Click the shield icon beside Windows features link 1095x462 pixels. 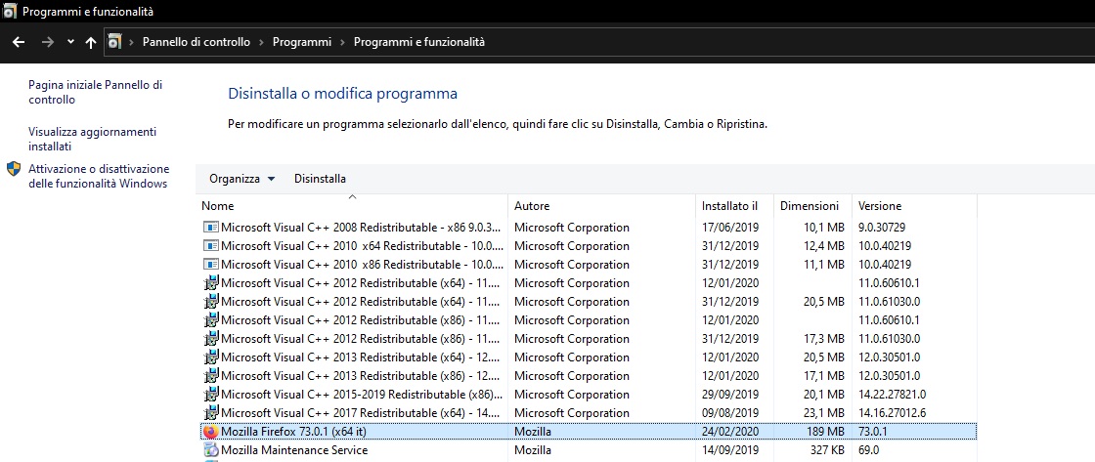coord(14,169)
